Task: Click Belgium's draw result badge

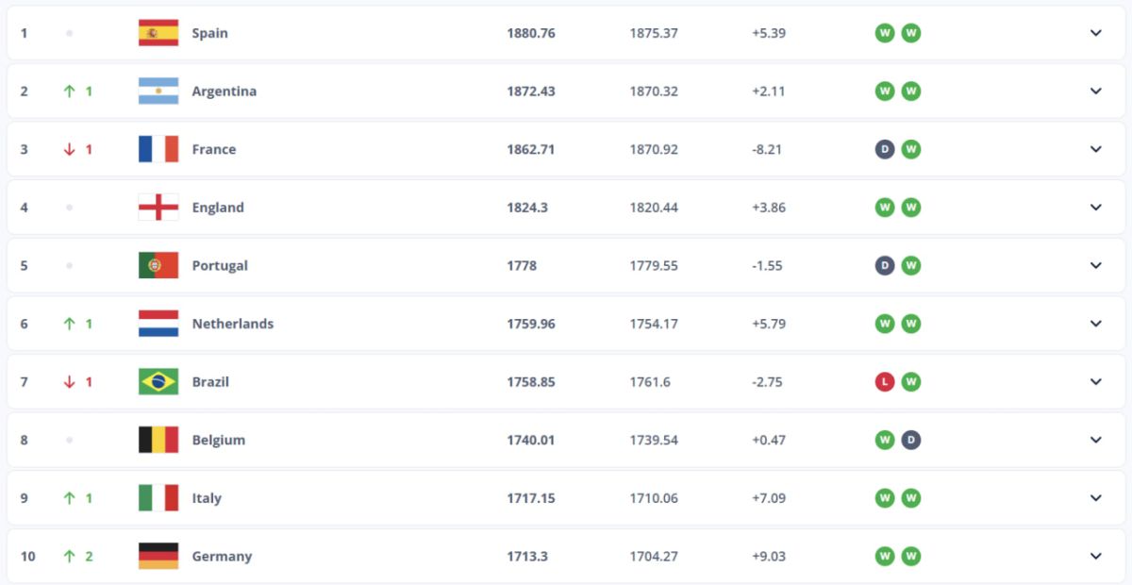Action: pyautogui.click(x=910, y=440)
